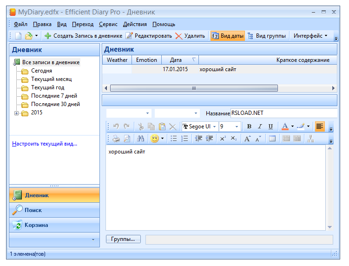349x266 pixels.
Task: Open the Действия menu
Action: click(x=135, y=24)
